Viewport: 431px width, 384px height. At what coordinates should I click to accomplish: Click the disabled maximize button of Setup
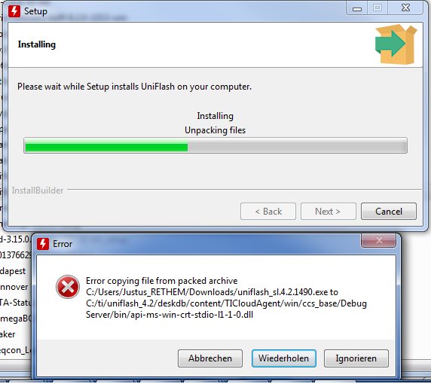378,8
